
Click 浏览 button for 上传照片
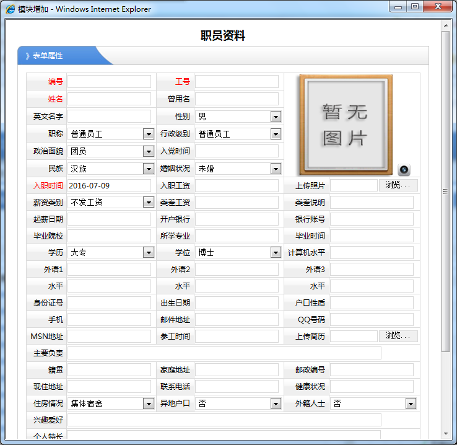click(x=398, y=185)
